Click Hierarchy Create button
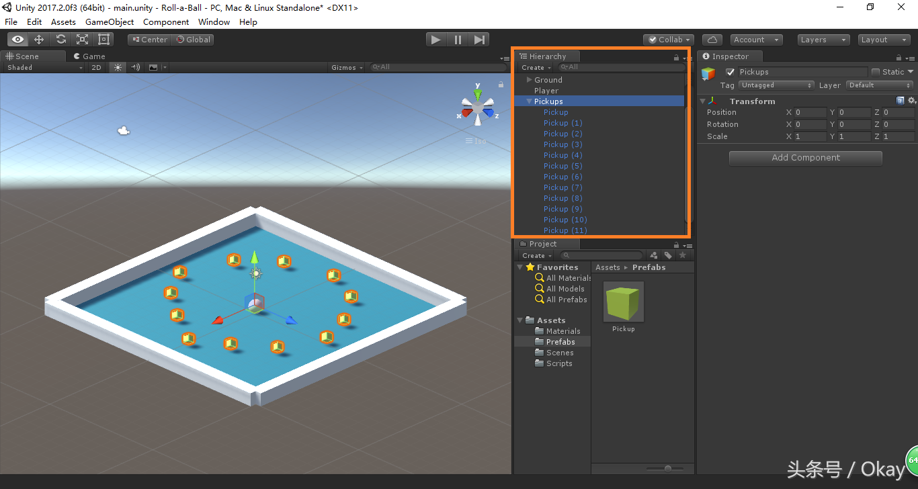Image resolution: width=918 pixels, height=489 pixels. pos(536,67)
